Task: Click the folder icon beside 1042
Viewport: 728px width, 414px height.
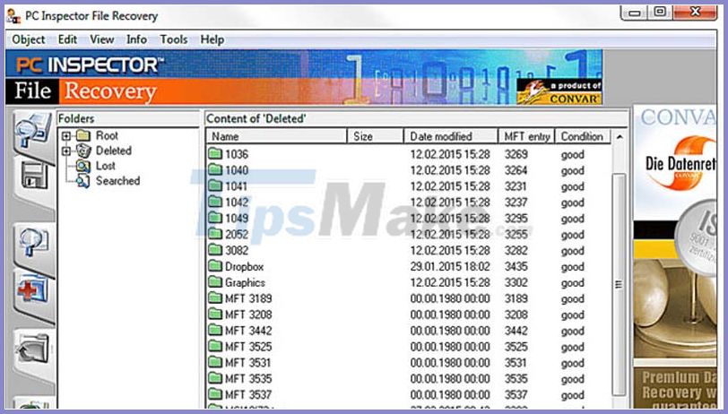Action: [215, 202]
